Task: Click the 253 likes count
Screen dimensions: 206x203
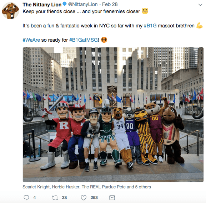Action: point(94,198)
